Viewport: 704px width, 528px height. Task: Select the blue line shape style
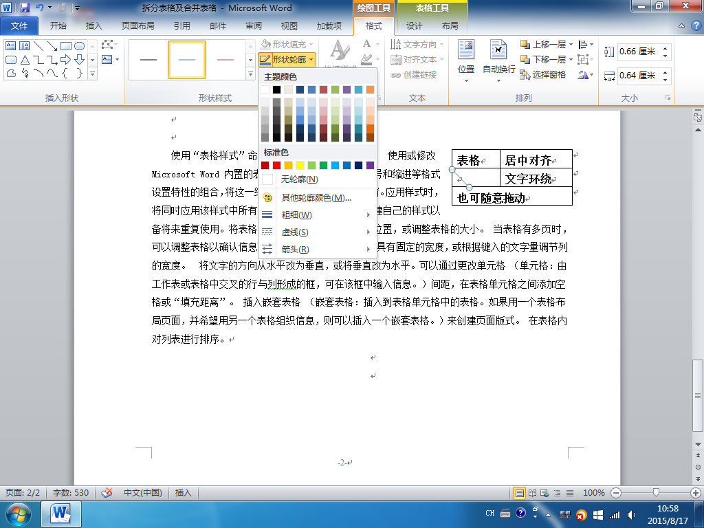(187, 60)
